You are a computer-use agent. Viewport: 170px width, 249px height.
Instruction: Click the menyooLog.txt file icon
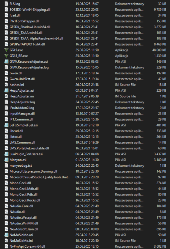pos(6,165)
